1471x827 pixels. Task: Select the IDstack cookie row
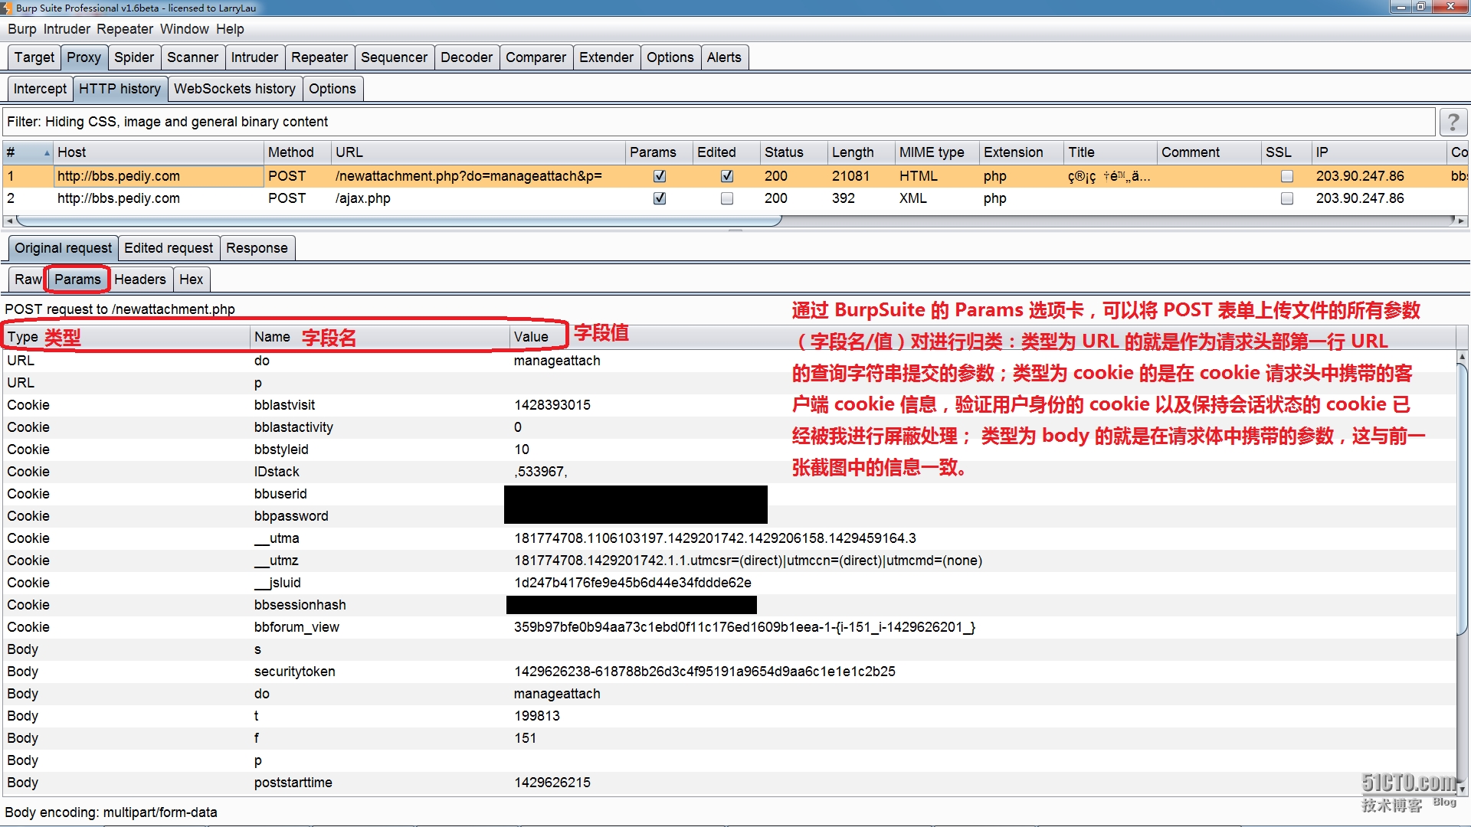click(x=729, y=472)
